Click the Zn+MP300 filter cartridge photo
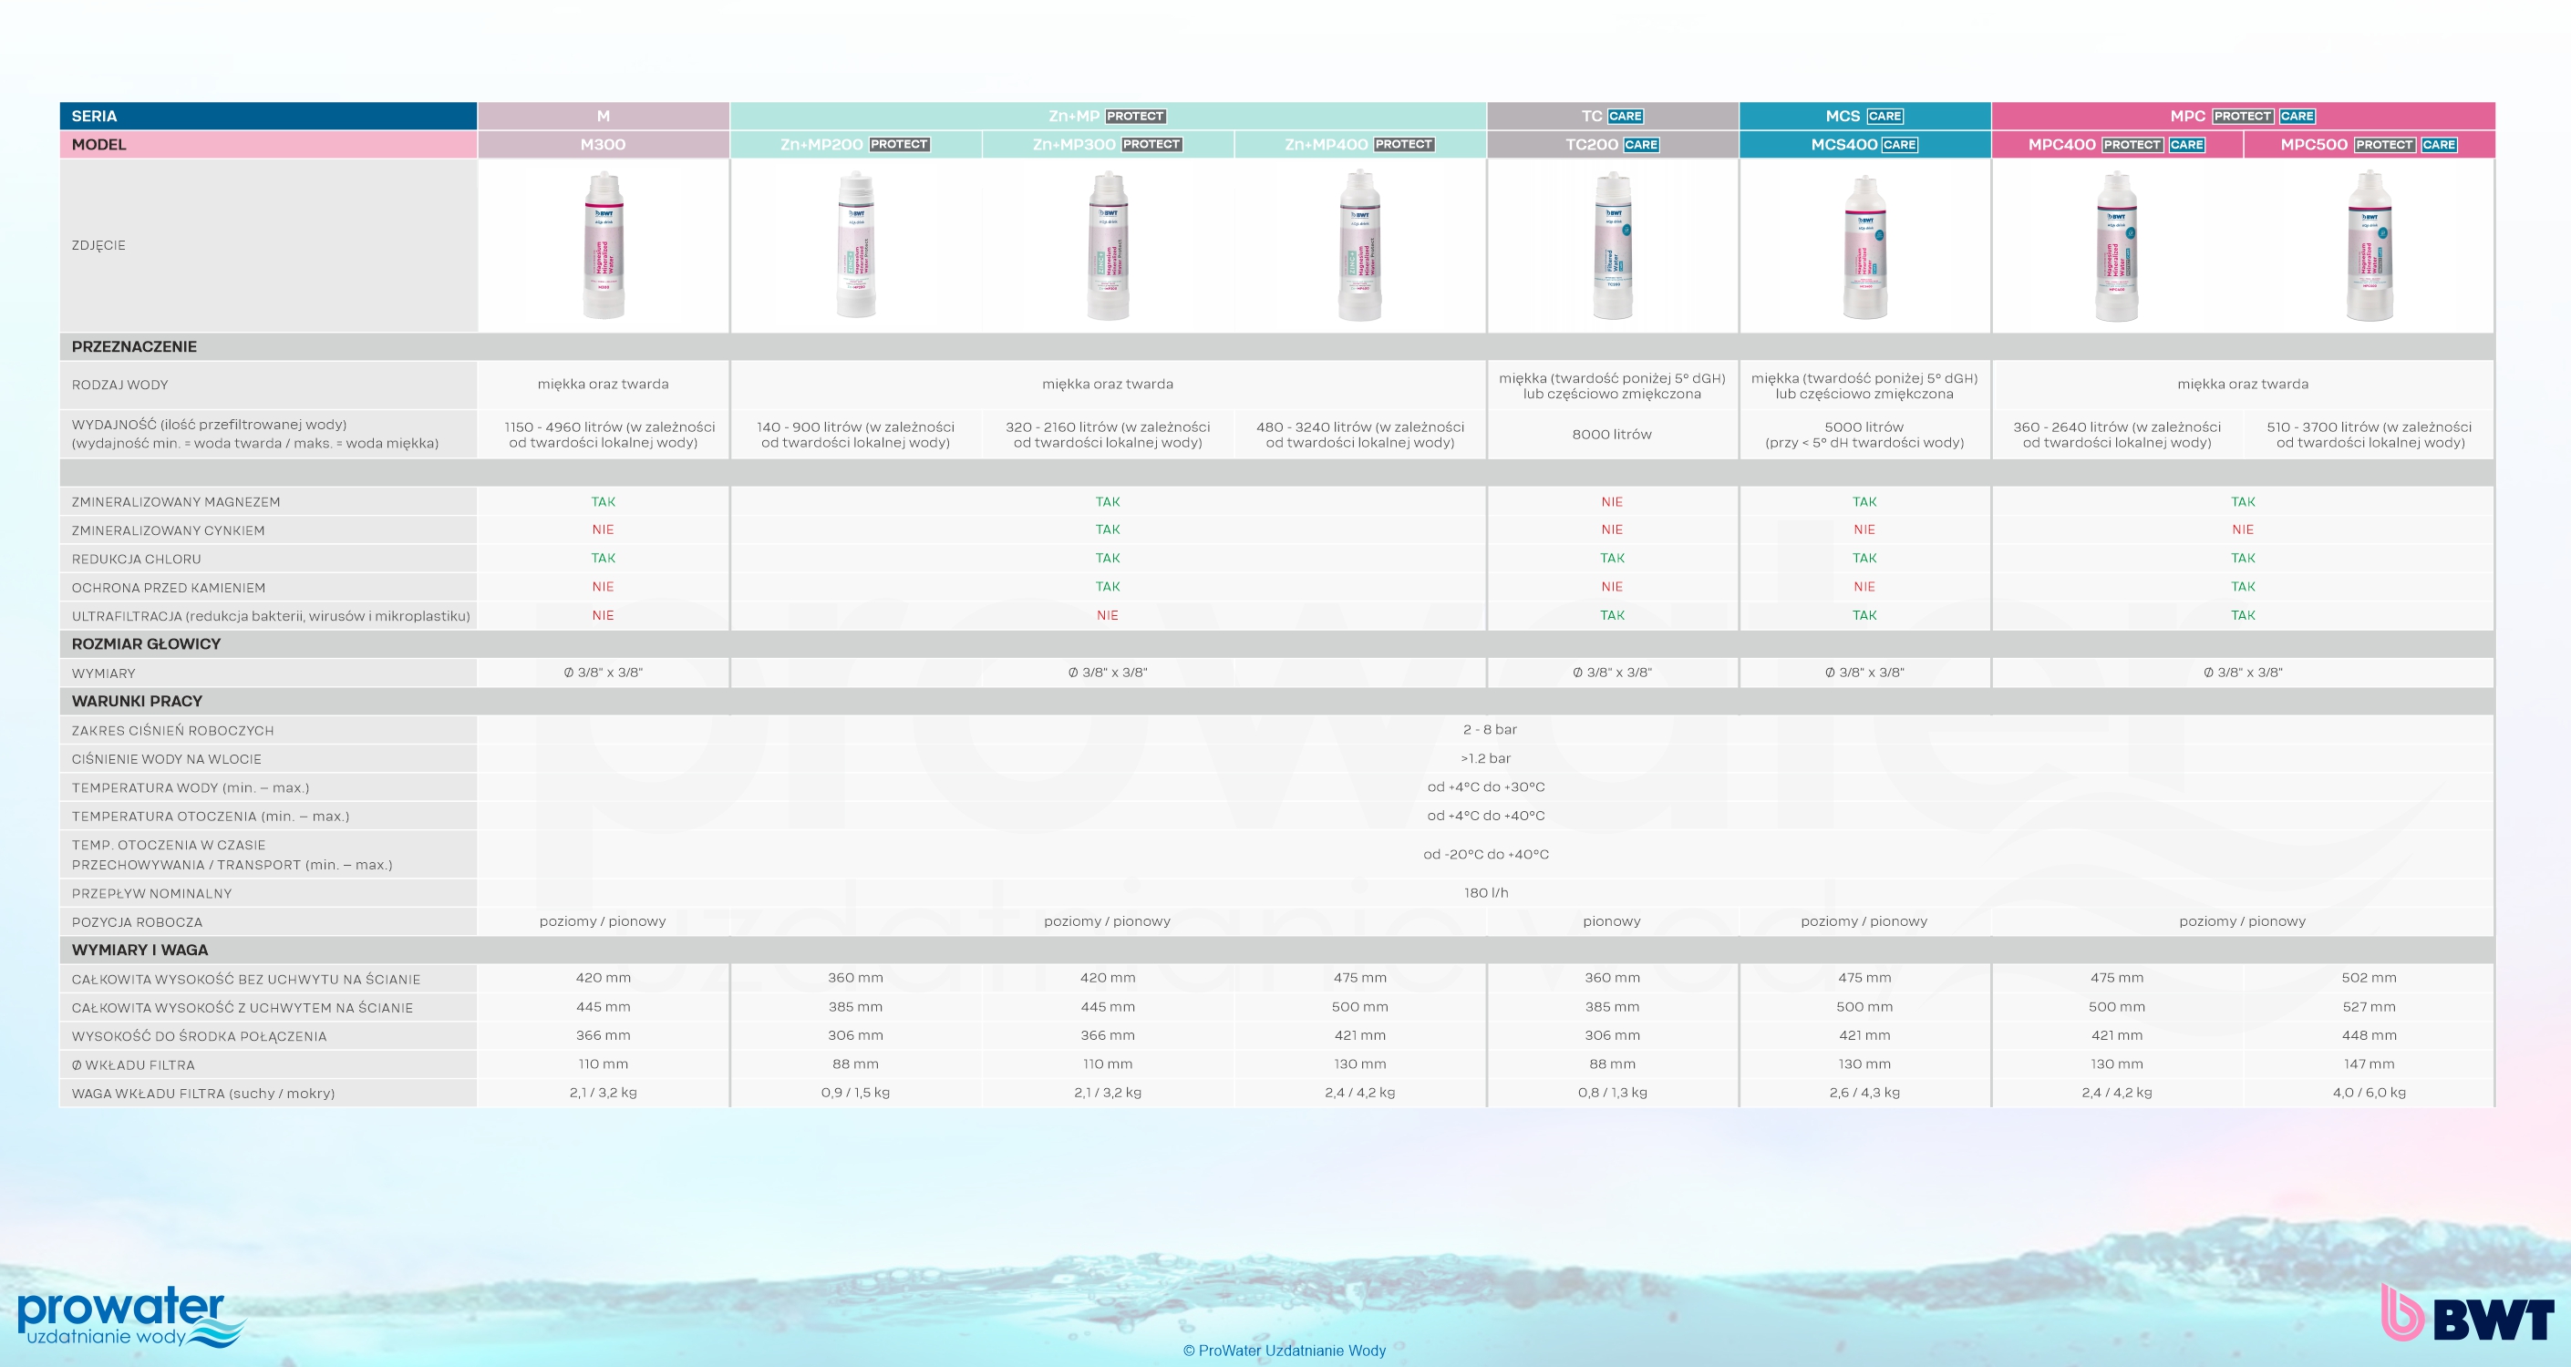 pyautogui.click(x=1108, y=245)
